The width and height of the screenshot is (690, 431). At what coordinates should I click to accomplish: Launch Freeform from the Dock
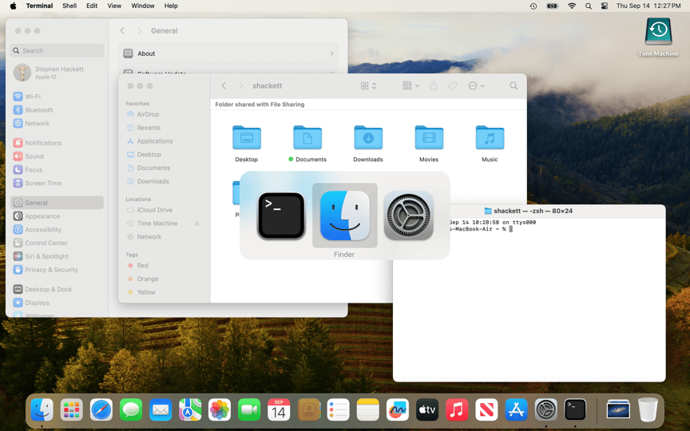pos(398,410)
